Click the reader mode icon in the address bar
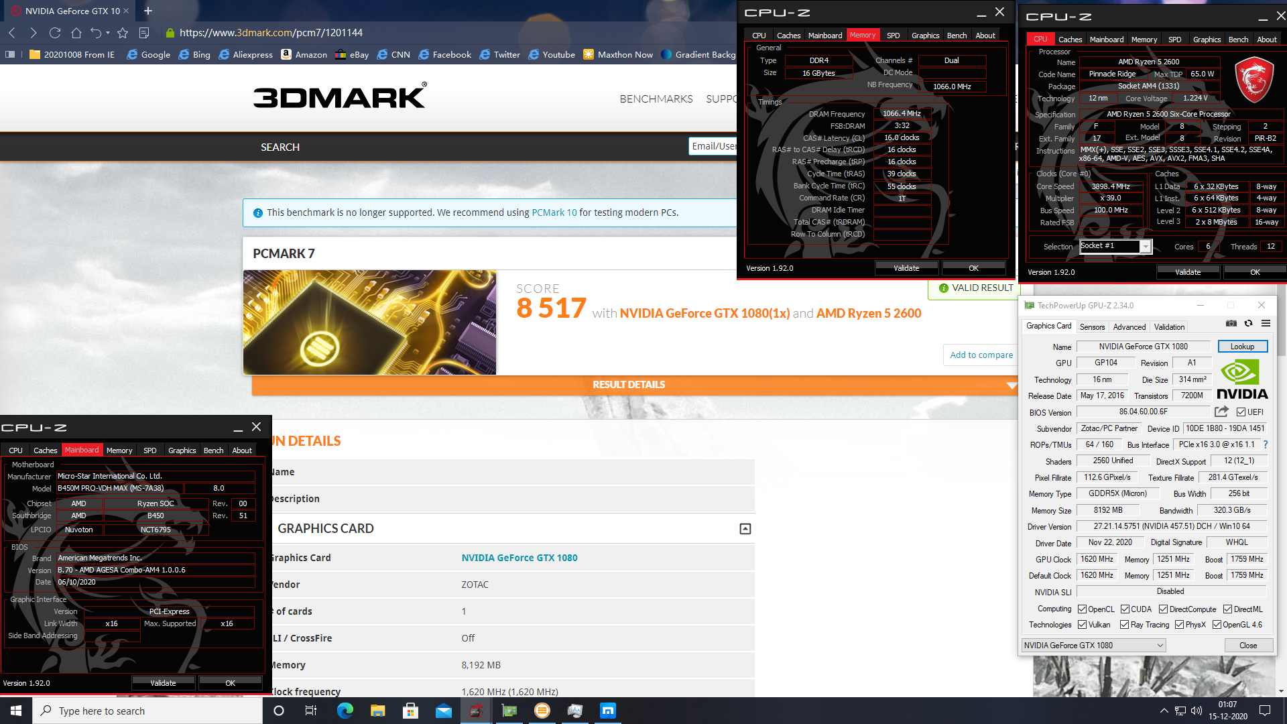 click(x=143, y=33)
